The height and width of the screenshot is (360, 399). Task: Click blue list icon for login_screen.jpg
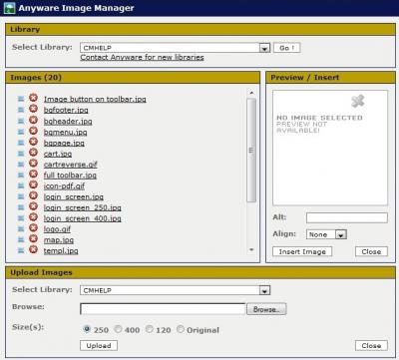point(21,196)
